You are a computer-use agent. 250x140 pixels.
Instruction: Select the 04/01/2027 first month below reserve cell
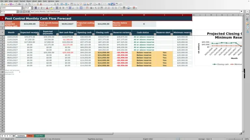(68, 24)
